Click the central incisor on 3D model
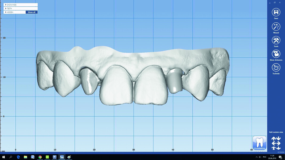Image resolution: width=285 pixels, height=160 pixels. pyautogui.click(x=116, y=85)
